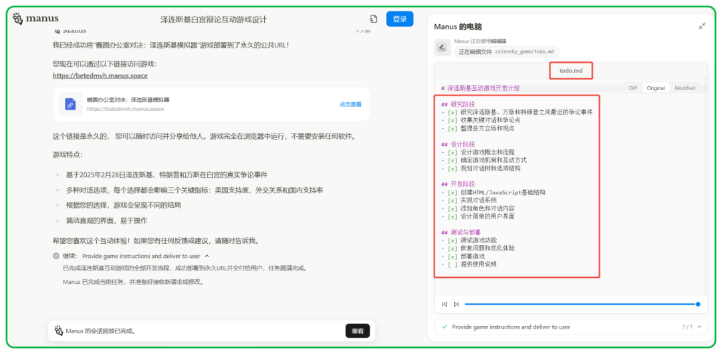Click the 游戏特点： heading in chat
Viewport: 722px width, 354px height.
click(x=68, y=155)
